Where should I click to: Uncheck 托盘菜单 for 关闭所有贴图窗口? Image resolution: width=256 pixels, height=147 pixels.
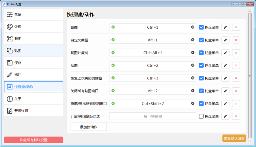[201, 91]
